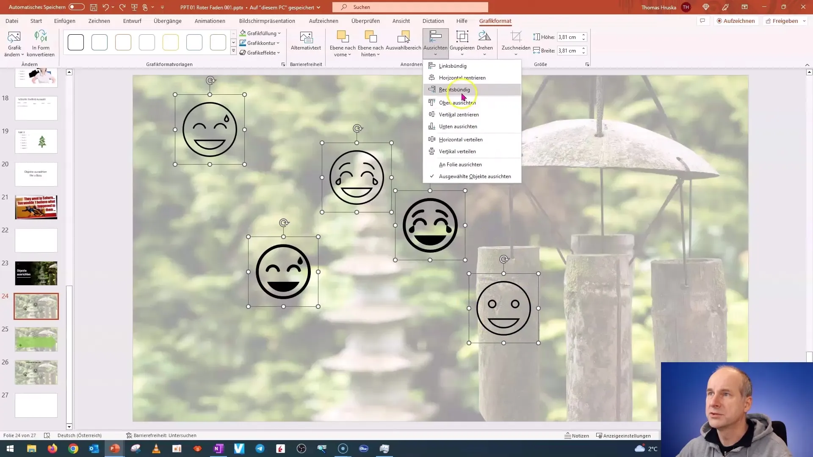The image size is (813, 457).
Task: Click the Gruppieren icon
Action: pos(462,37)
